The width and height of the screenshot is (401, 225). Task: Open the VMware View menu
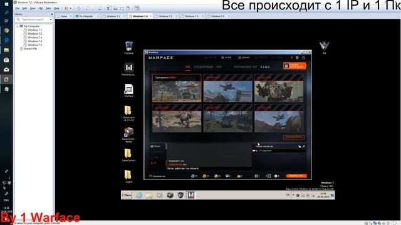(x=33, y=8)
